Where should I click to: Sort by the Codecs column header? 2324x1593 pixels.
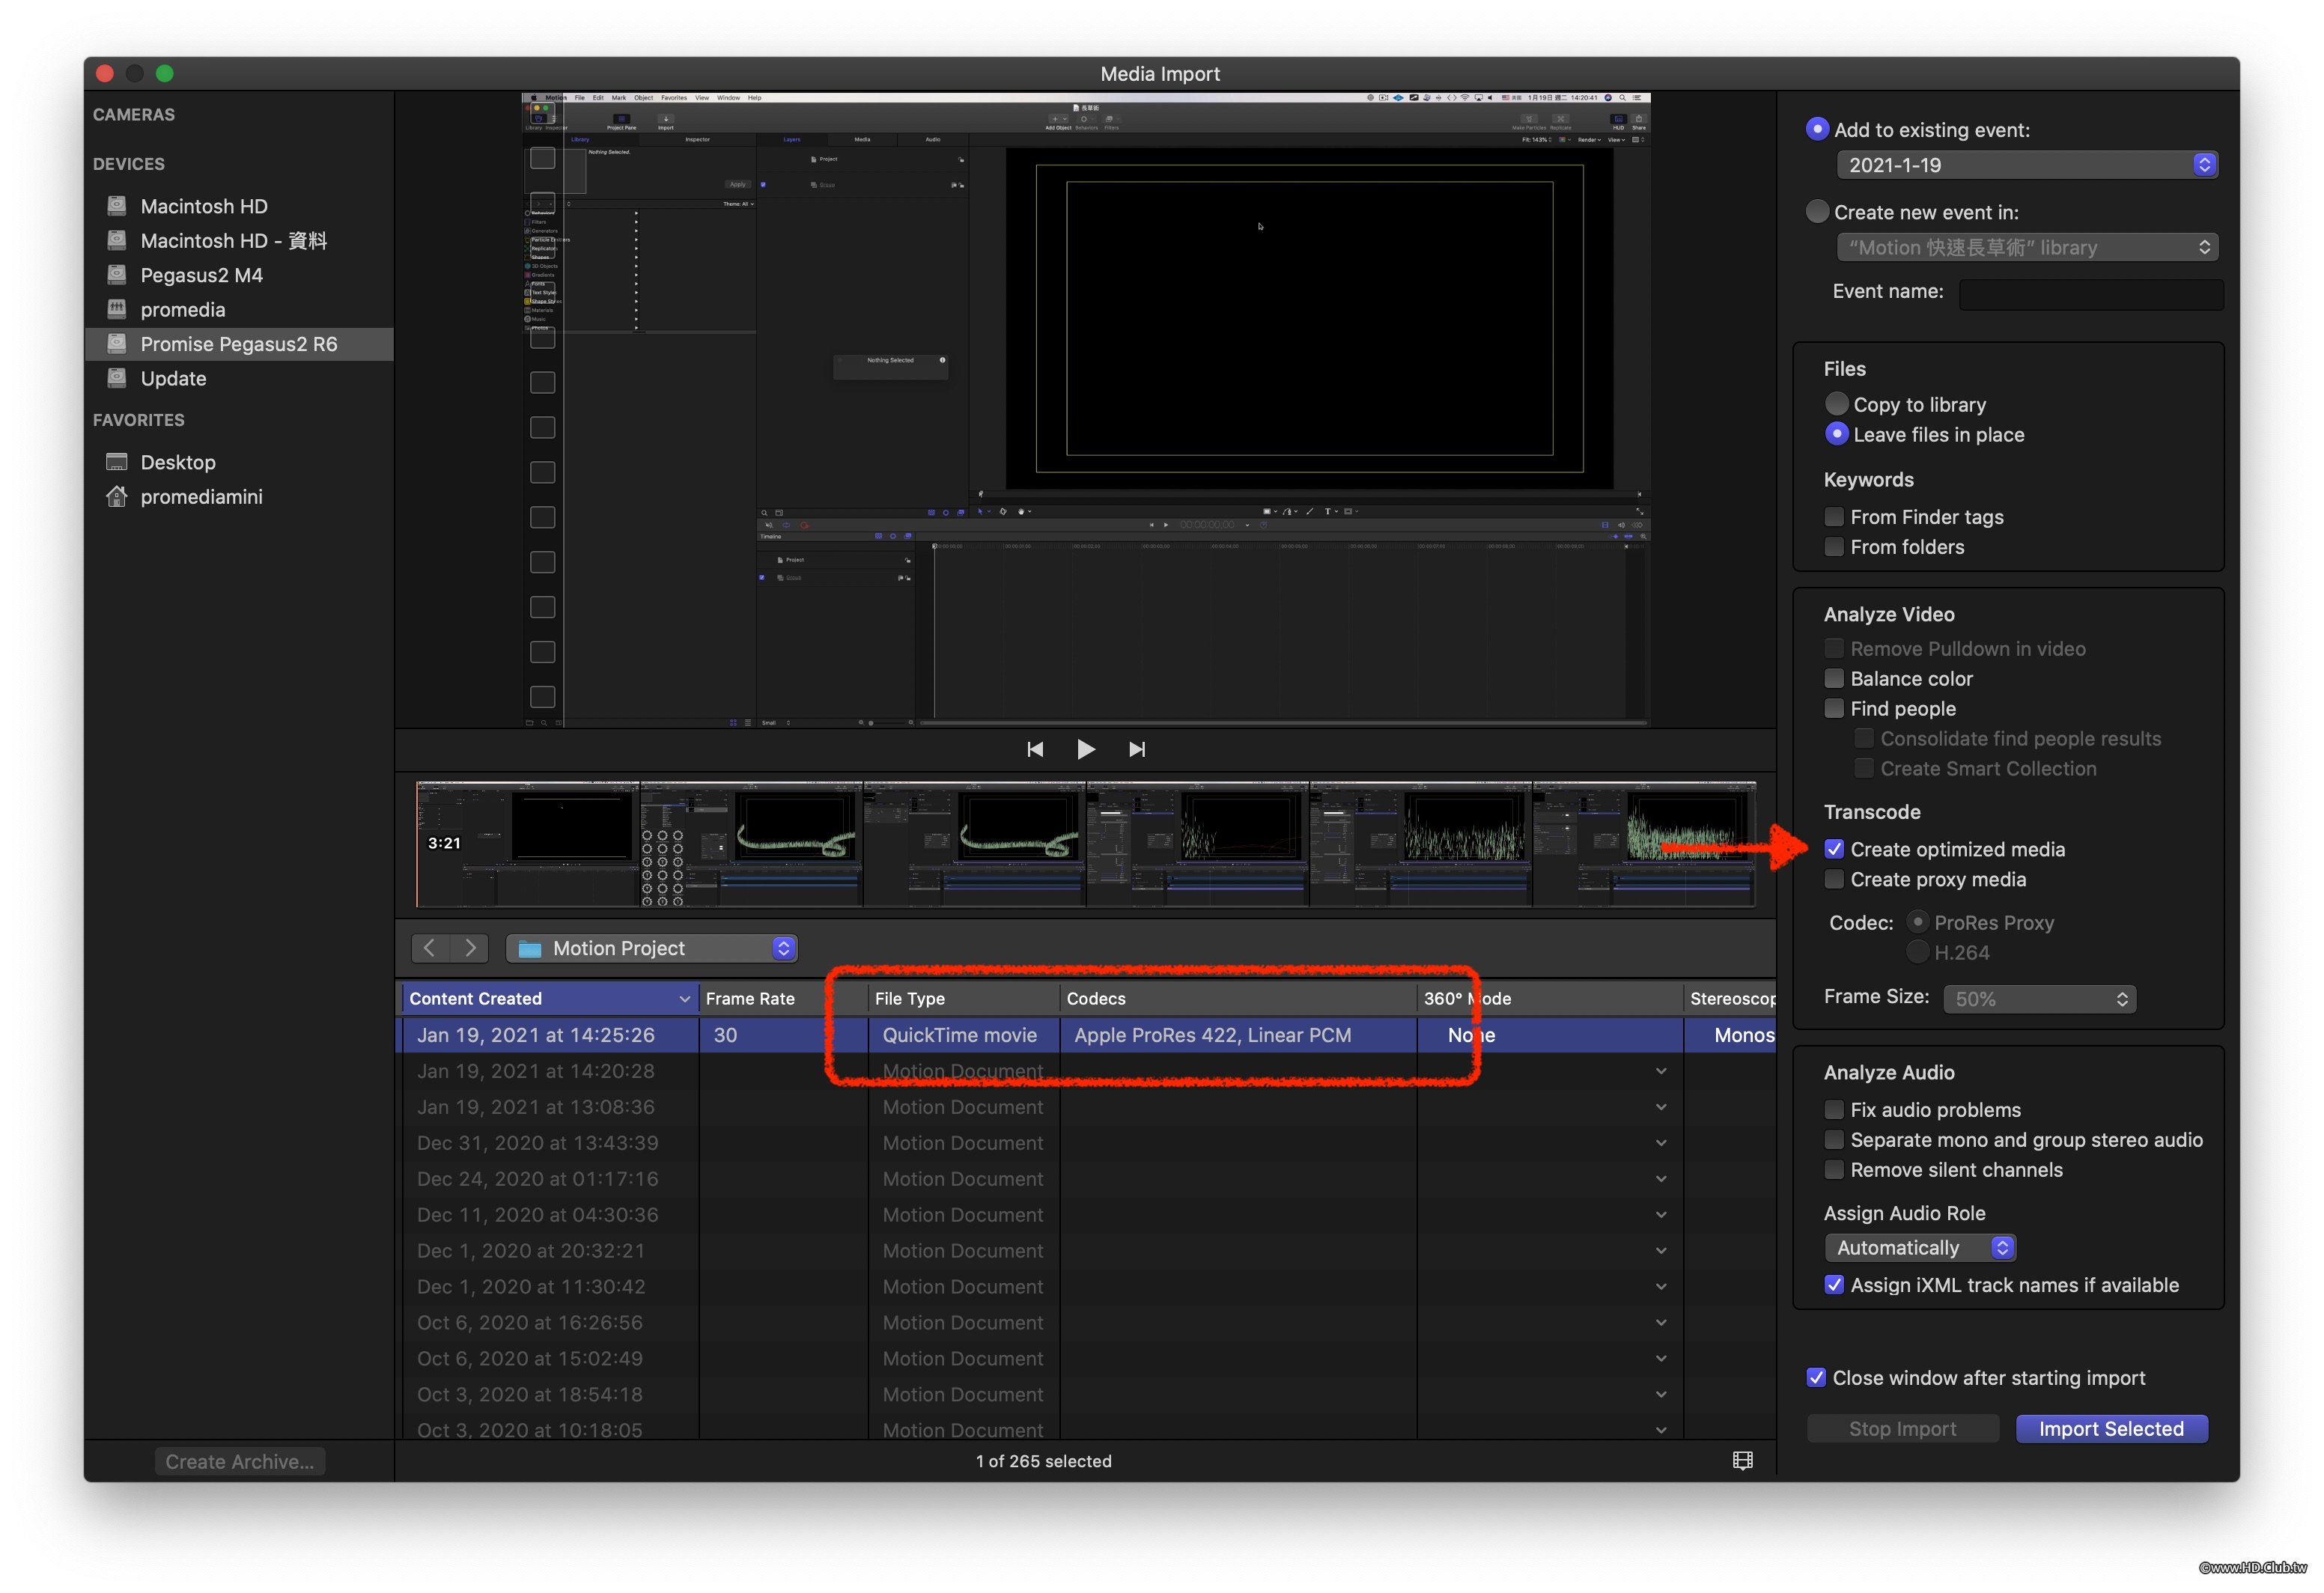coord(1096,998)
